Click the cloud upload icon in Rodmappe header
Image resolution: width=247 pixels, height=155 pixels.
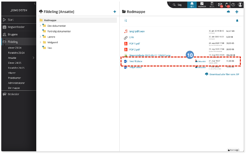(x=228, y=12)
